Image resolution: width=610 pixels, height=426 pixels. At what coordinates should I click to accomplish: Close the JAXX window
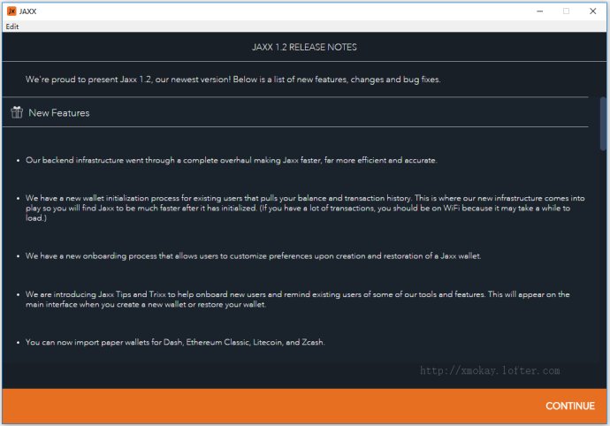pyautogui.click(x=593, y=11)
